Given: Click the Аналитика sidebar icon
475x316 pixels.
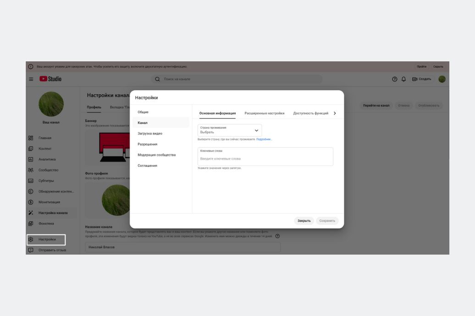Looking at the screenshot, I should pos(31,159).
